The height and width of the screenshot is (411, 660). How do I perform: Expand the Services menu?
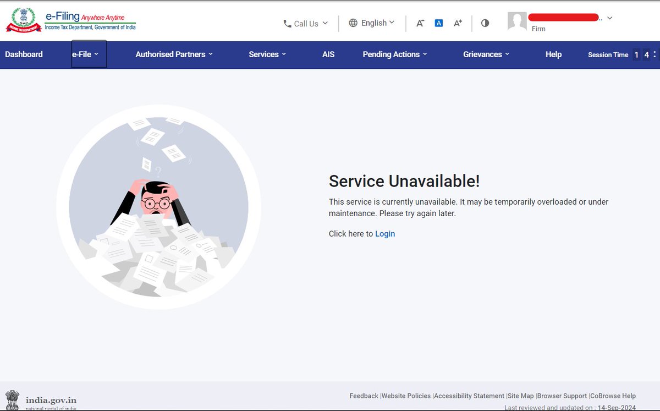click(x=267, y=54)
